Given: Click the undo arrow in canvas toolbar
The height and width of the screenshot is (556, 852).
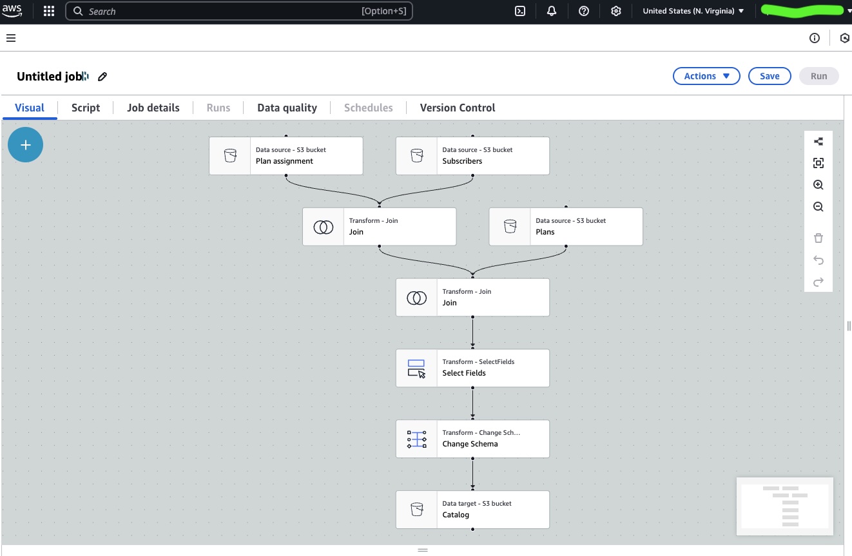Looking at the screenshot, I should [x=818, y=260].
